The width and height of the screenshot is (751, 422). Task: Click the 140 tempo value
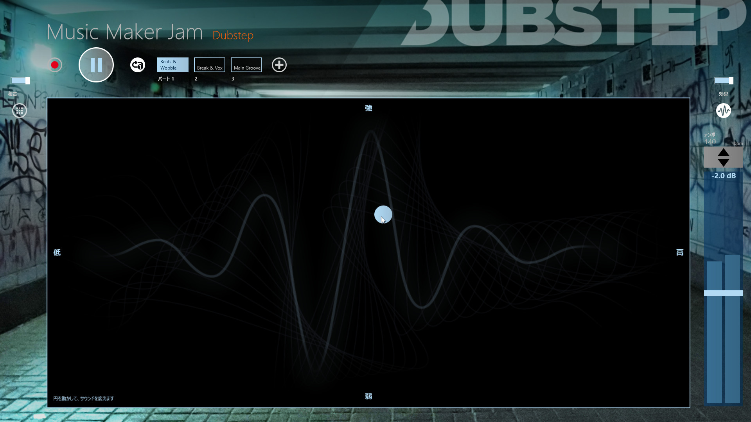coord(710,142)
